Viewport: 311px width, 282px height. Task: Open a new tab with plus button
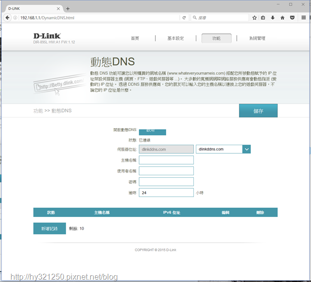pos(68,9)
